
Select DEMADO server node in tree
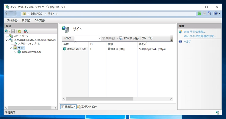34,40
